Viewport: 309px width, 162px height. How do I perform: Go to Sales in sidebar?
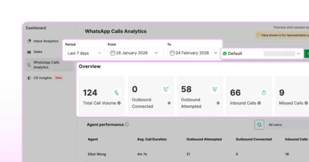(38, 52)
